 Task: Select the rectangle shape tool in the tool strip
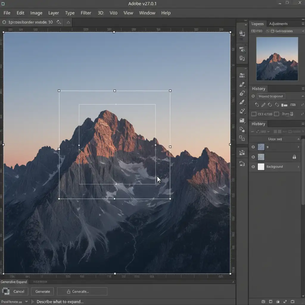[x=242, y=120]
